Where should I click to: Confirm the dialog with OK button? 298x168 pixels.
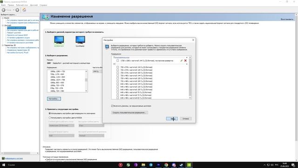(172, 119)
